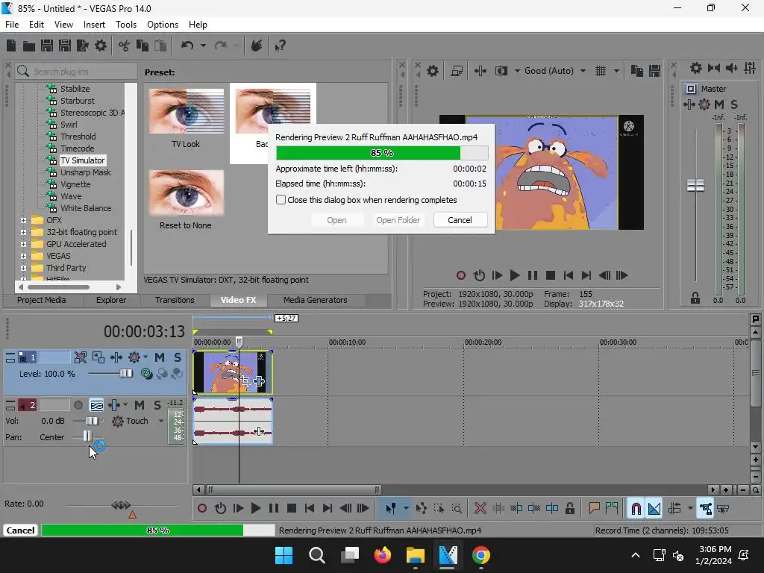Open the Tools menu
Viewport: 764px width, 573px height.
(125, 25)
